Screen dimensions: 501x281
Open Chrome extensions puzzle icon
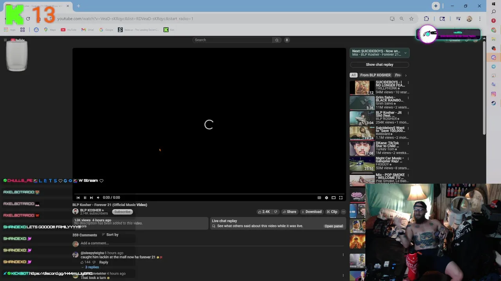coord(427,19)
